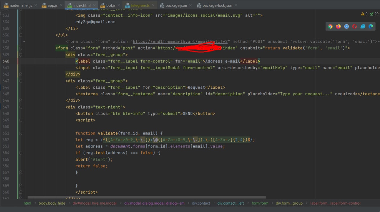Collapse the text-right div at line 647
Viewport: 380px width, 212px height.
point(20,107)
